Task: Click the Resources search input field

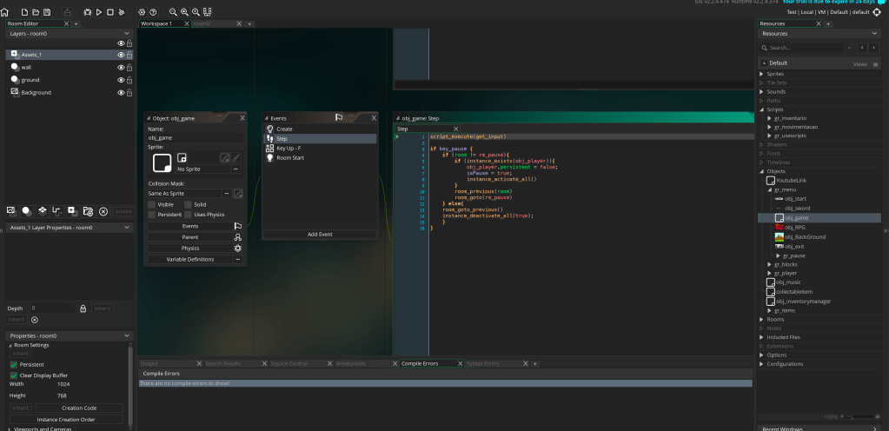Action: [x=799, y=48]
